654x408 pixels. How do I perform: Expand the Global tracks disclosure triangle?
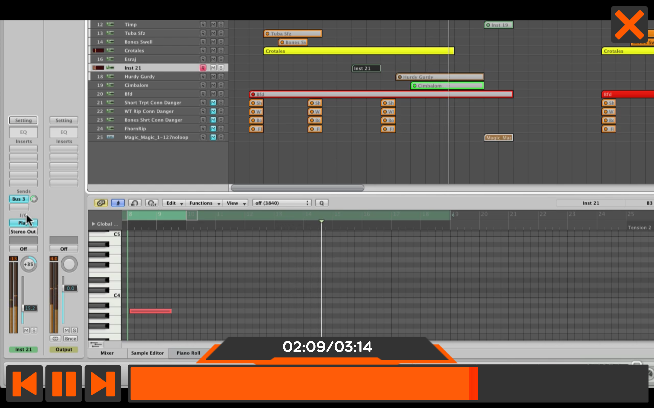pyautogui.click(x=93, y=224)
